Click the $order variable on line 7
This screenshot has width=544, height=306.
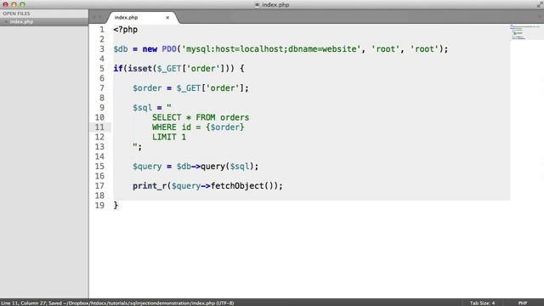click(x=147, y=88)
